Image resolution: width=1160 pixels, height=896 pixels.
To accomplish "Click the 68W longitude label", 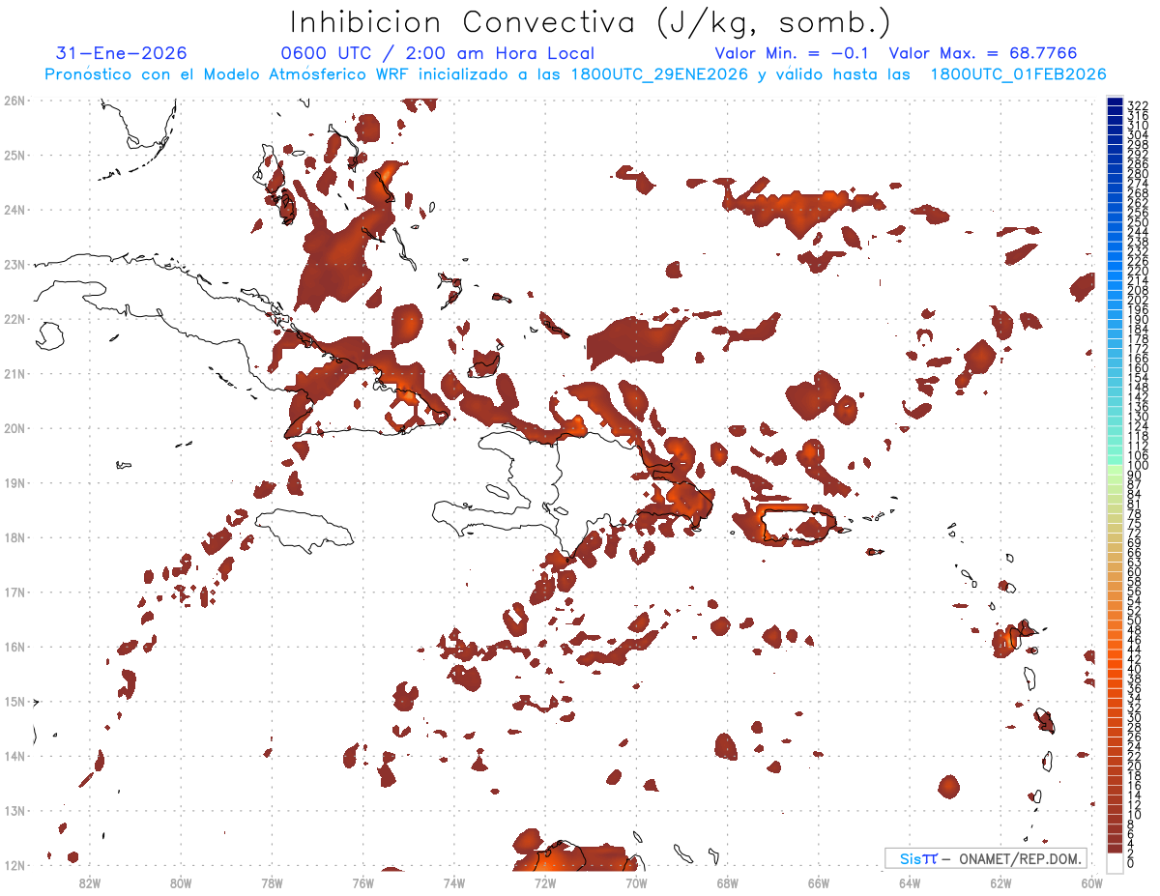I will [x=728, y=882].
